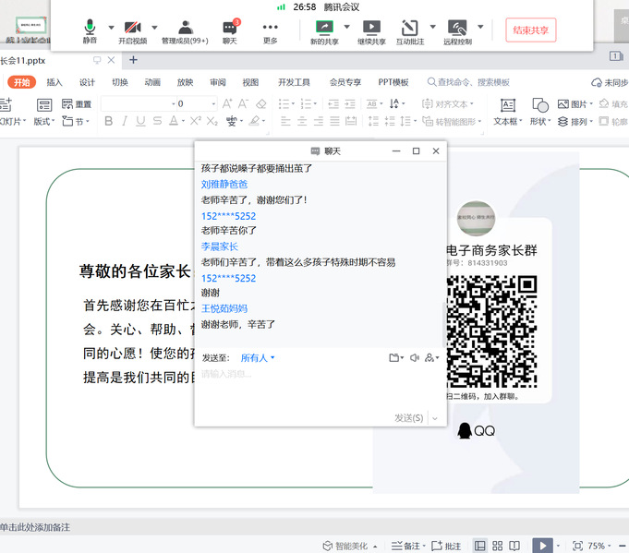This screenshot has height=553, width=629.
Task: Open the 动画 ribbon tab
Action: 152,82
